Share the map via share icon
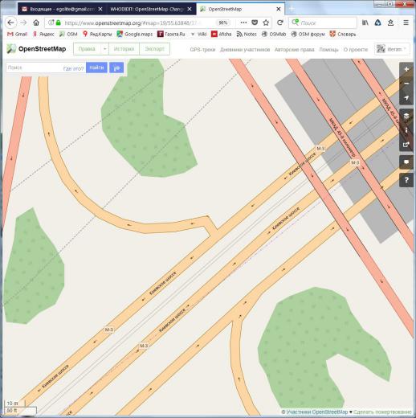 pyautogui.click(x=406, y=145)
